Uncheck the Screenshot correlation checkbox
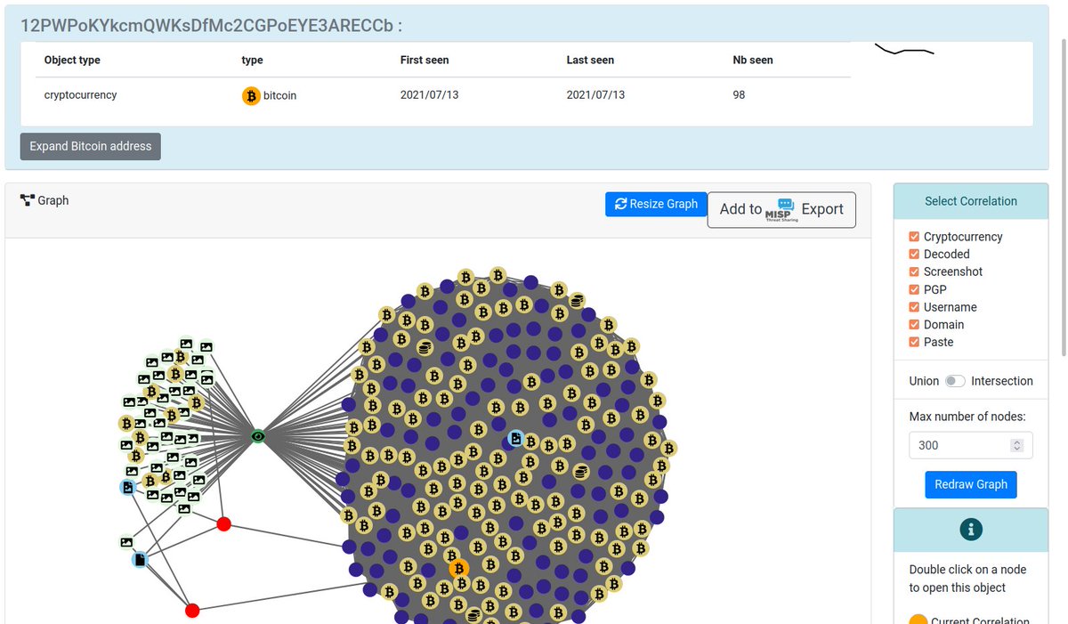Screen dimensions: 1068x624 point(914,271)
